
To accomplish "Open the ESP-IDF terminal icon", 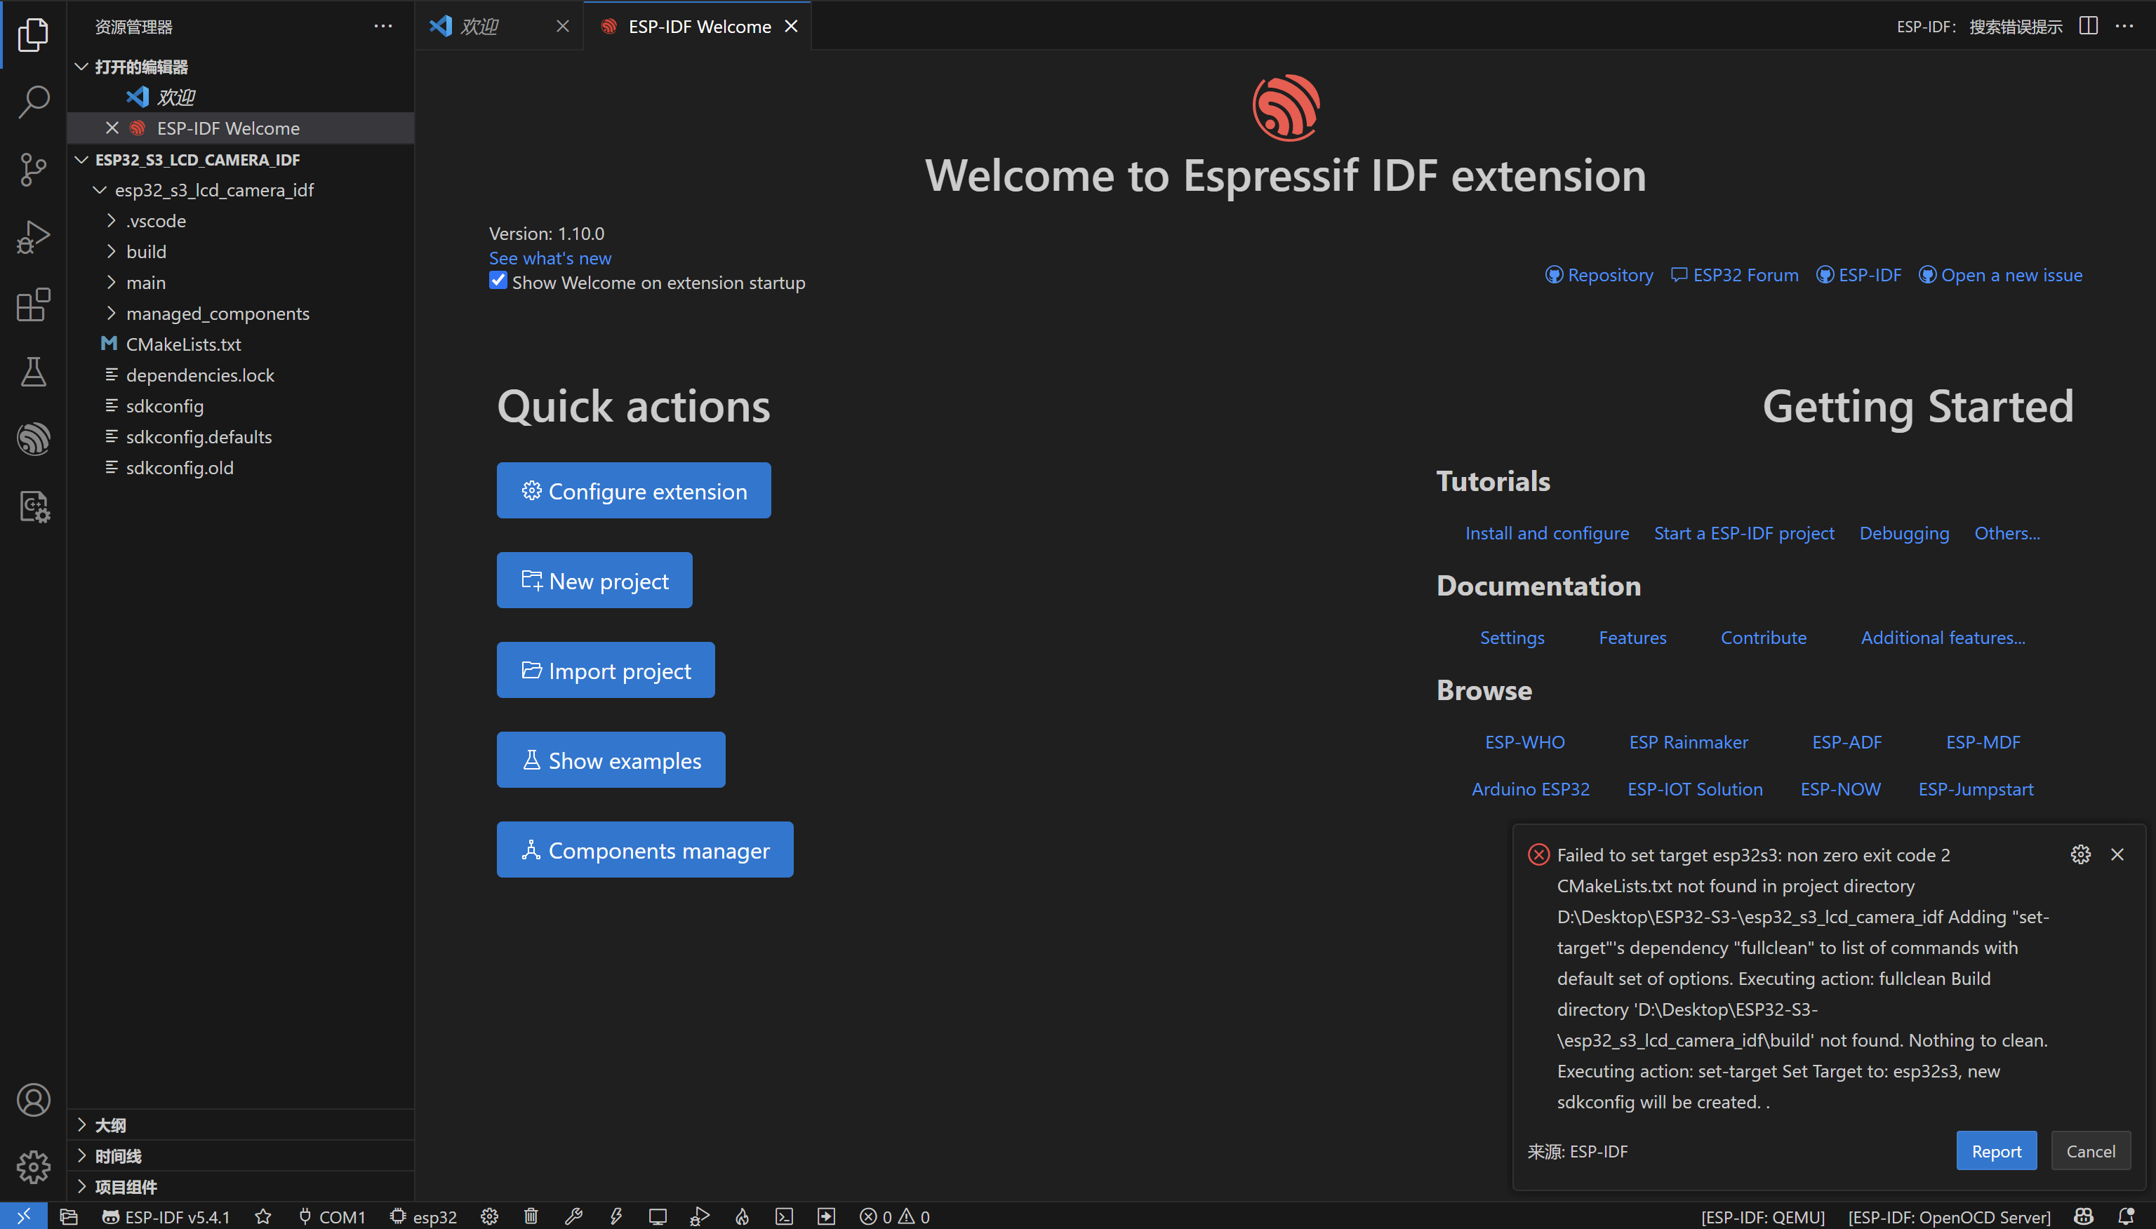I will click(785, 1216).
